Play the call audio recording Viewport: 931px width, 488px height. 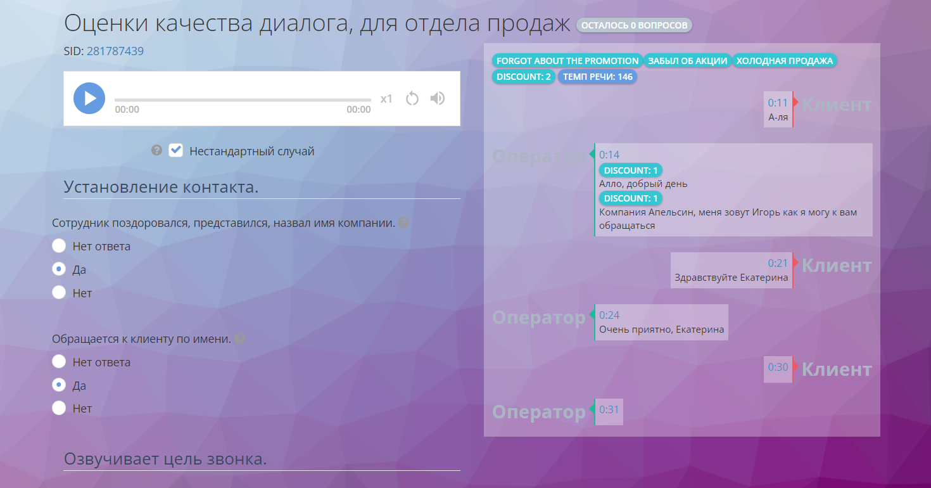[x=89, y=98]
